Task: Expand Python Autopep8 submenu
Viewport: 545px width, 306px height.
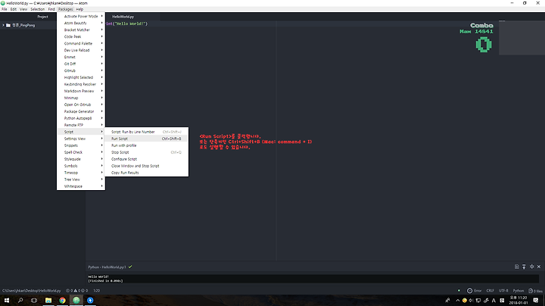Action: click(81, 118)
